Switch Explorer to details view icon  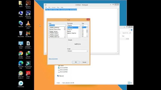[129, 83]
